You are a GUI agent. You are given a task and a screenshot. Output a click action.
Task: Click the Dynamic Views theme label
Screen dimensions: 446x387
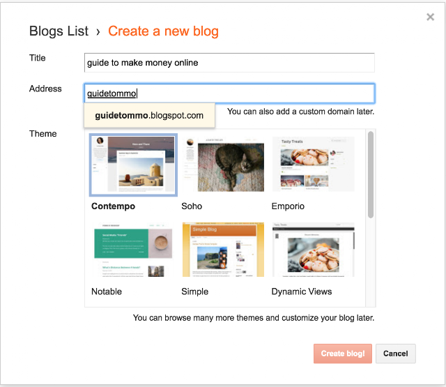click(x=302, y=291)
